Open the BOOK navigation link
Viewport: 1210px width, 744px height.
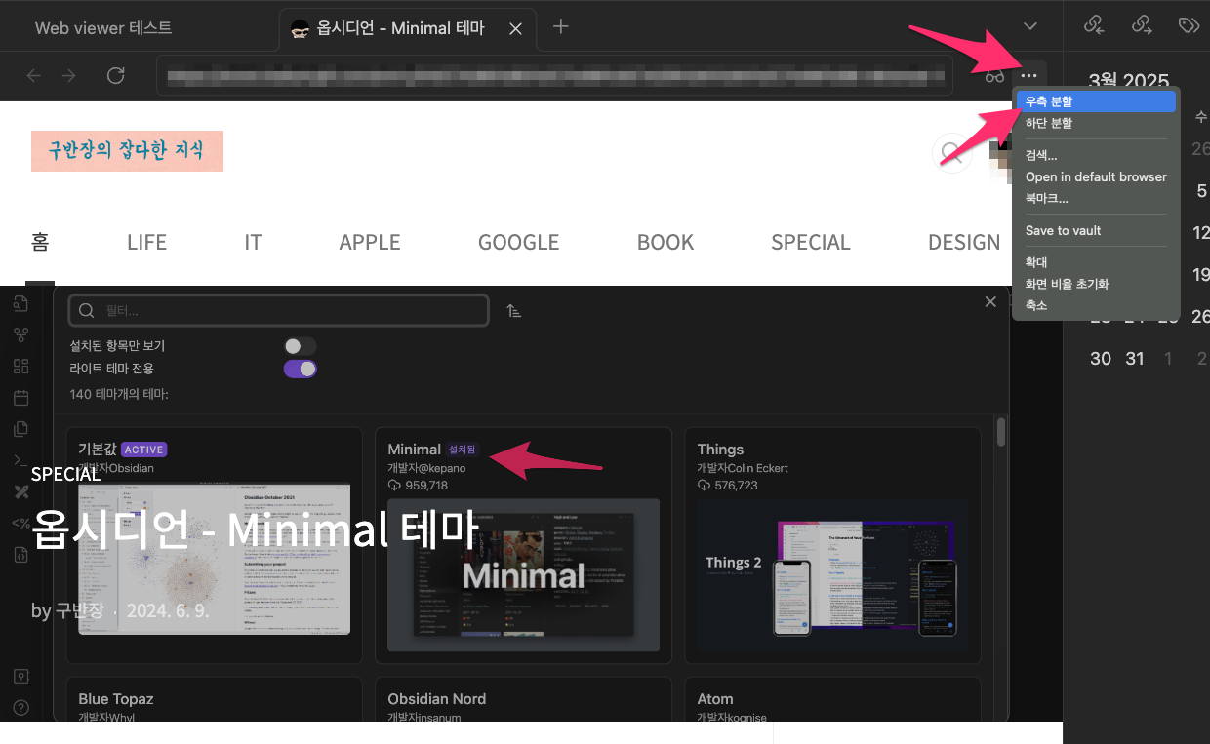click(x=665, y=242)
